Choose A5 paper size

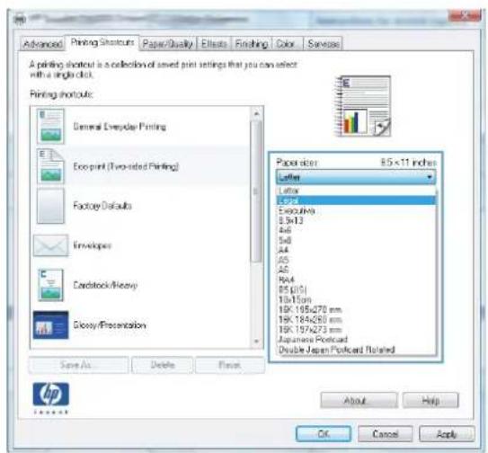coord(356,260)
